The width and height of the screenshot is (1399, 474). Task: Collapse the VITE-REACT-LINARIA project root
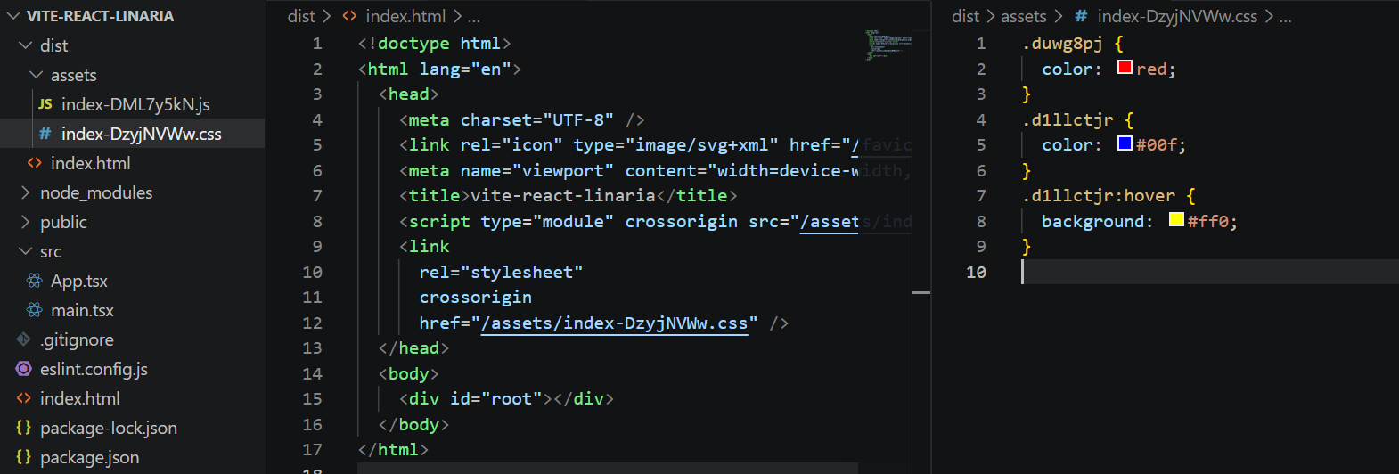(x=13, y=16)
